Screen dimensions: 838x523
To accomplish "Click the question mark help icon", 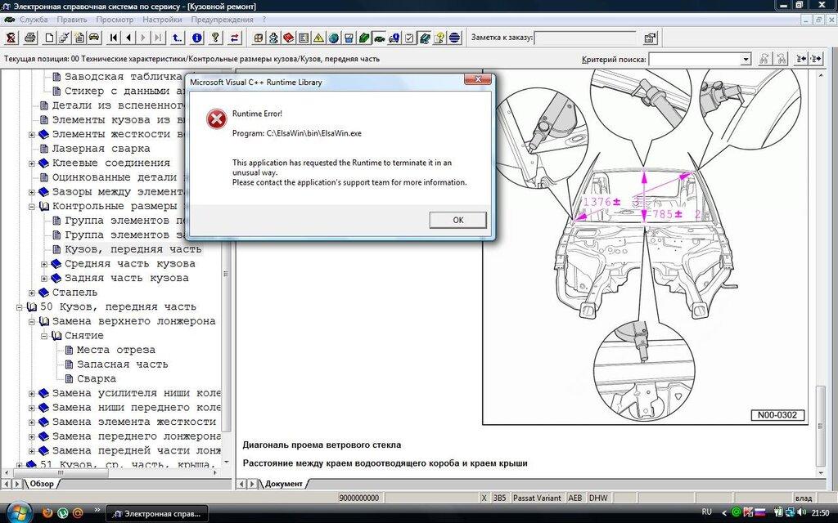I will click(215, 38).
